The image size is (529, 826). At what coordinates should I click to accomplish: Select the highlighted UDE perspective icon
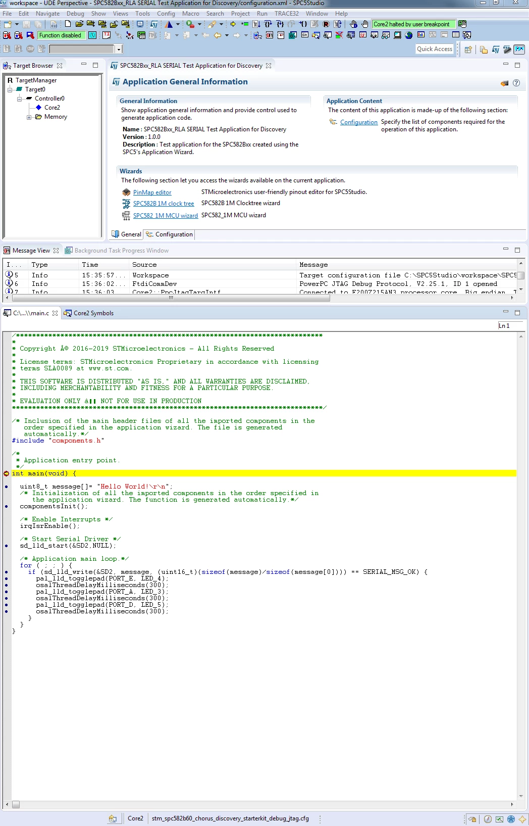(519, 49)
